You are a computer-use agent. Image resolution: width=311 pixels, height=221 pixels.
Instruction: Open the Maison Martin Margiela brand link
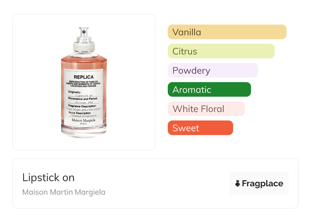(x=64, y=192)
